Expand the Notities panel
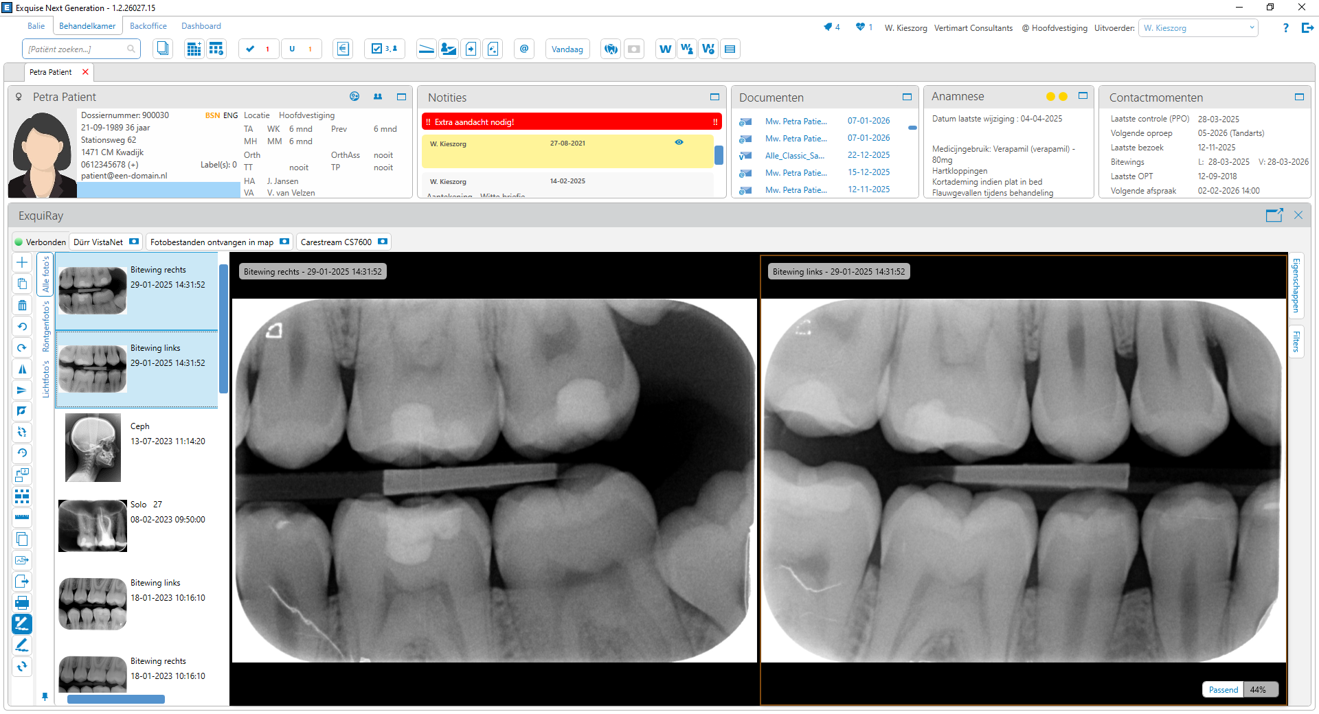This screenshot has width=1319, height=714. coord(714,97)
